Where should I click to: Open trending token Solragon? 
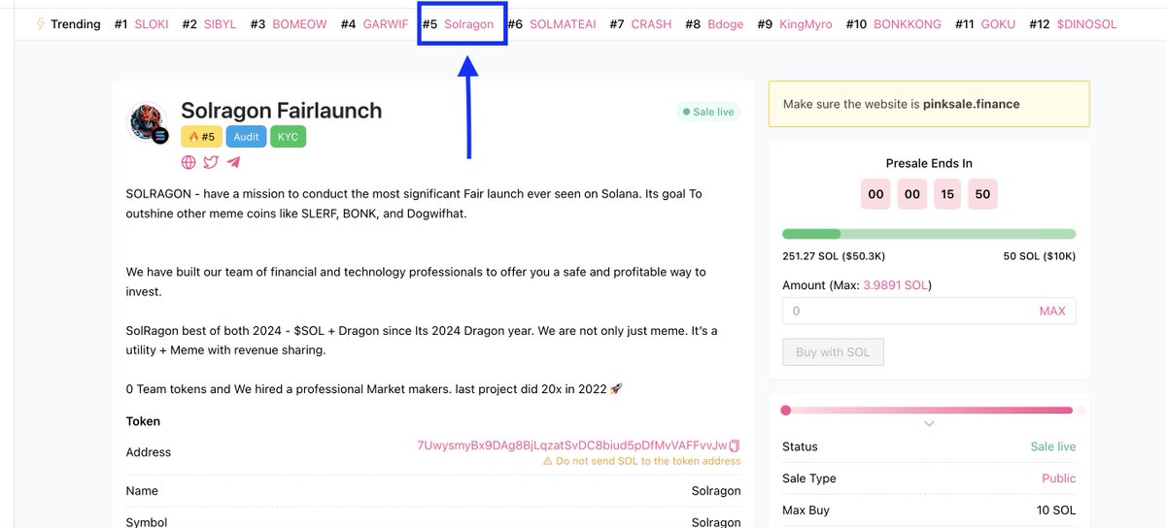468,23
